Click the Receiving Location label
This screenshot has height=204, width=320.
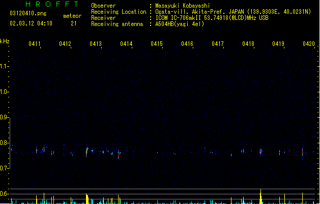[119, 12]
